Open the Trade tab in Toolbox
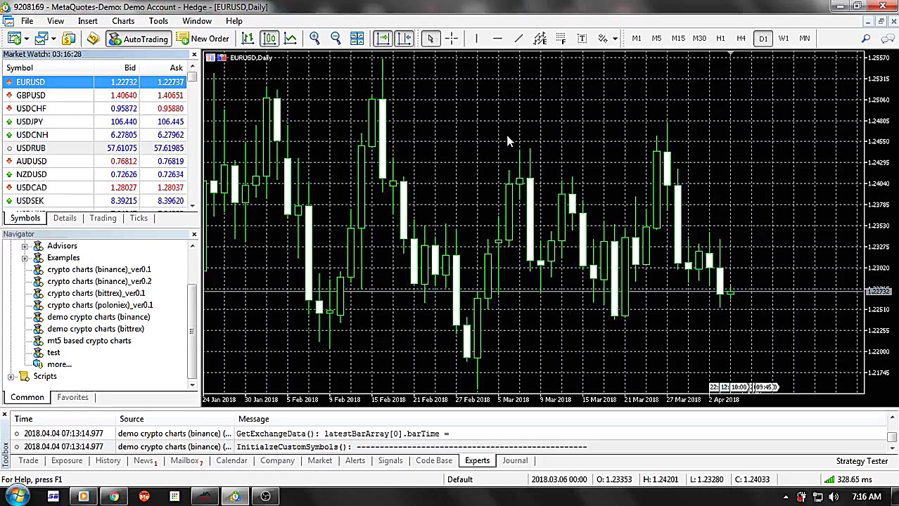 (x=28, y=460)
